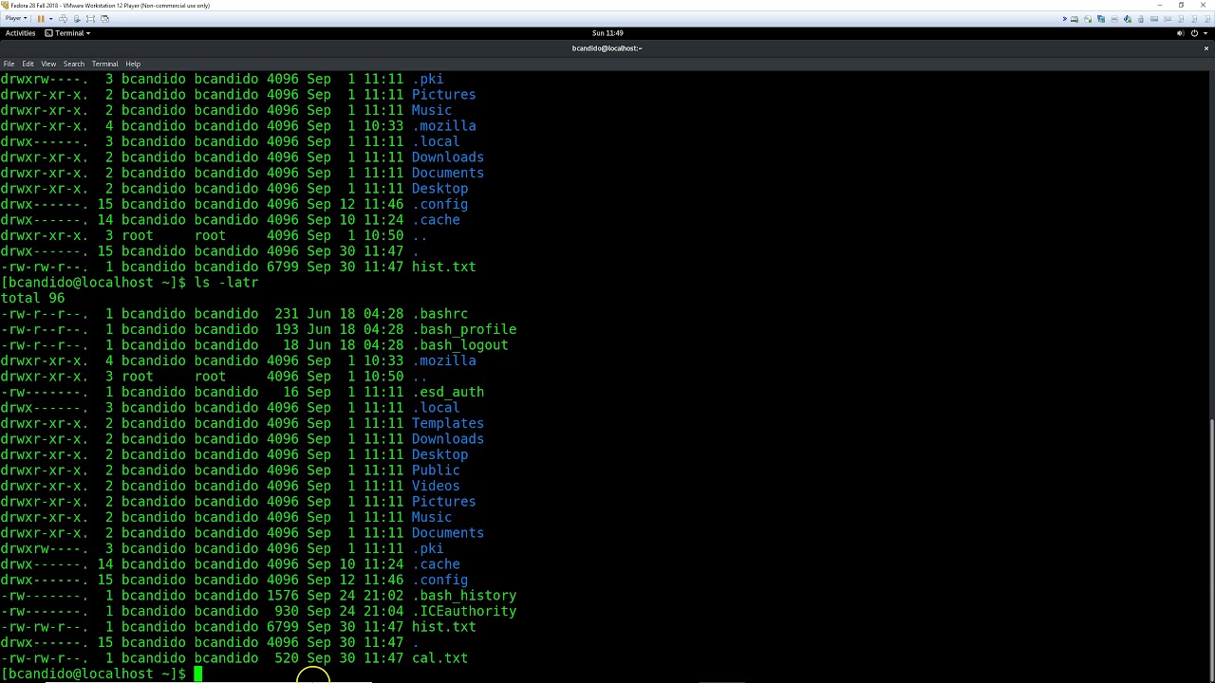Click the CD/DVD drive device icon
This screenshot has width=1215, height=683.
coord(1088,19)
